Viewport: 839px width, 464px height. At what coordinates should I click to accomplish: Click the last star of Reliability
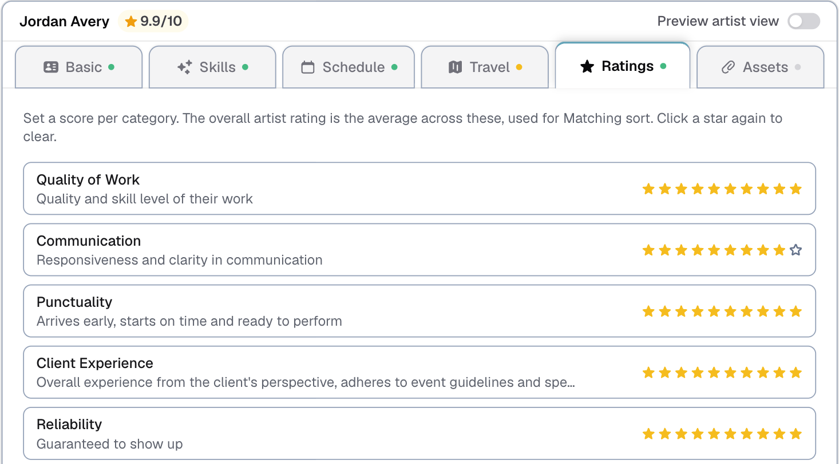pos(796,434)
